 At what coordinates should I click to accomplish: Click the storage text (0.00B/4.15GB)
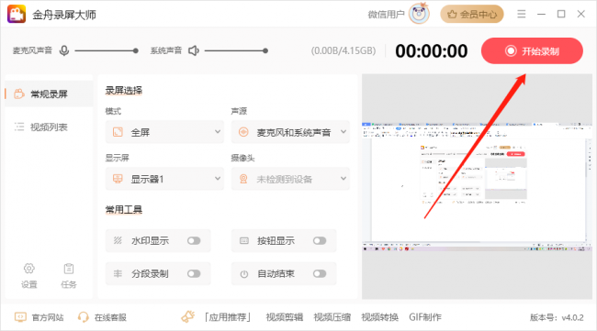(x=344, y=51)
